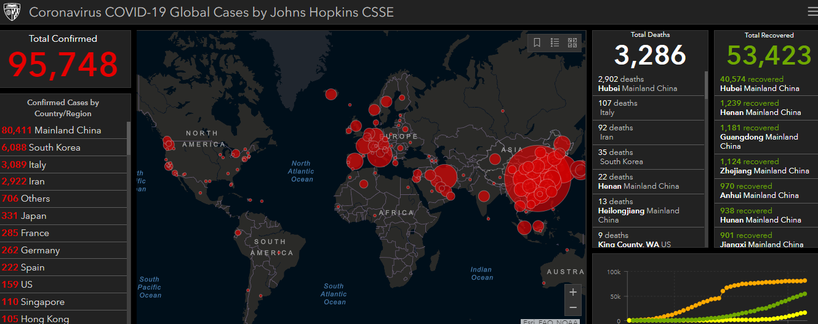Select US row with 159 cases

tap(63, 285)
